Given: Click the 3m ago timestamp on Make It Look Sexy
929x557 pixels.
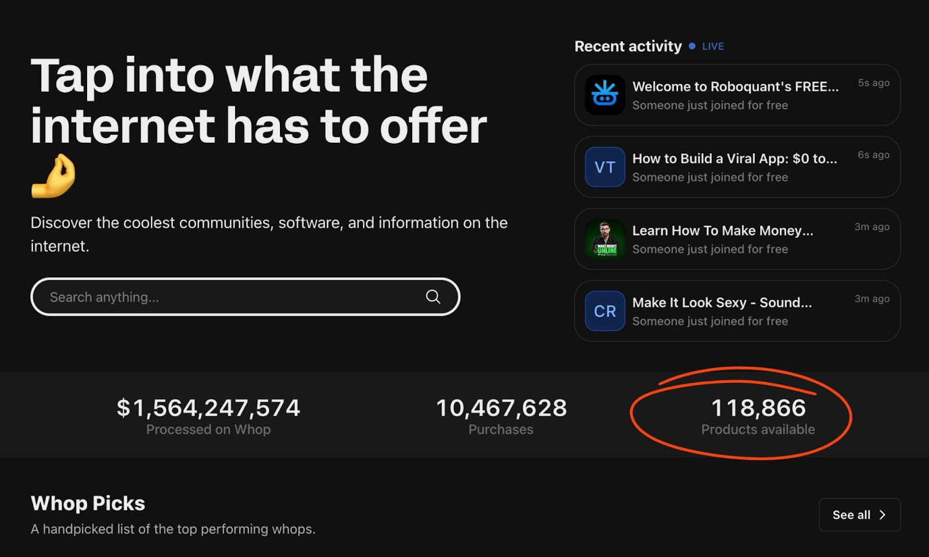Looking at the screenshot, I should [x=872, y=299].
